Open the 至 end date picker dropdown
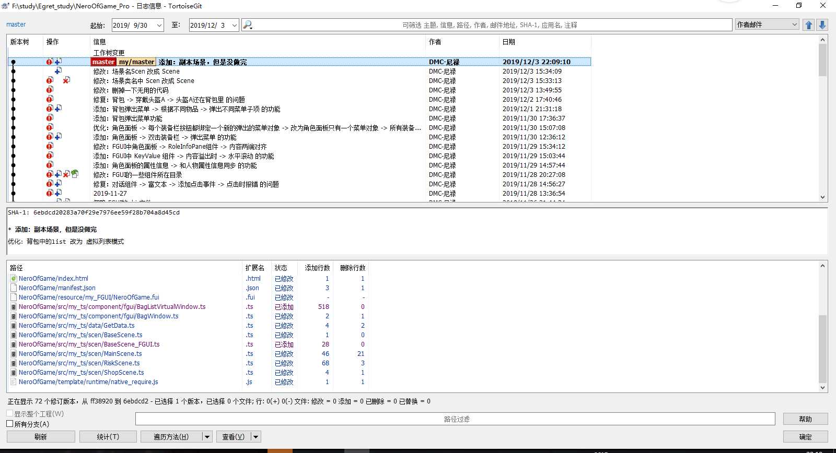Screen dimensions: 836x453 [x=234, y=25]
